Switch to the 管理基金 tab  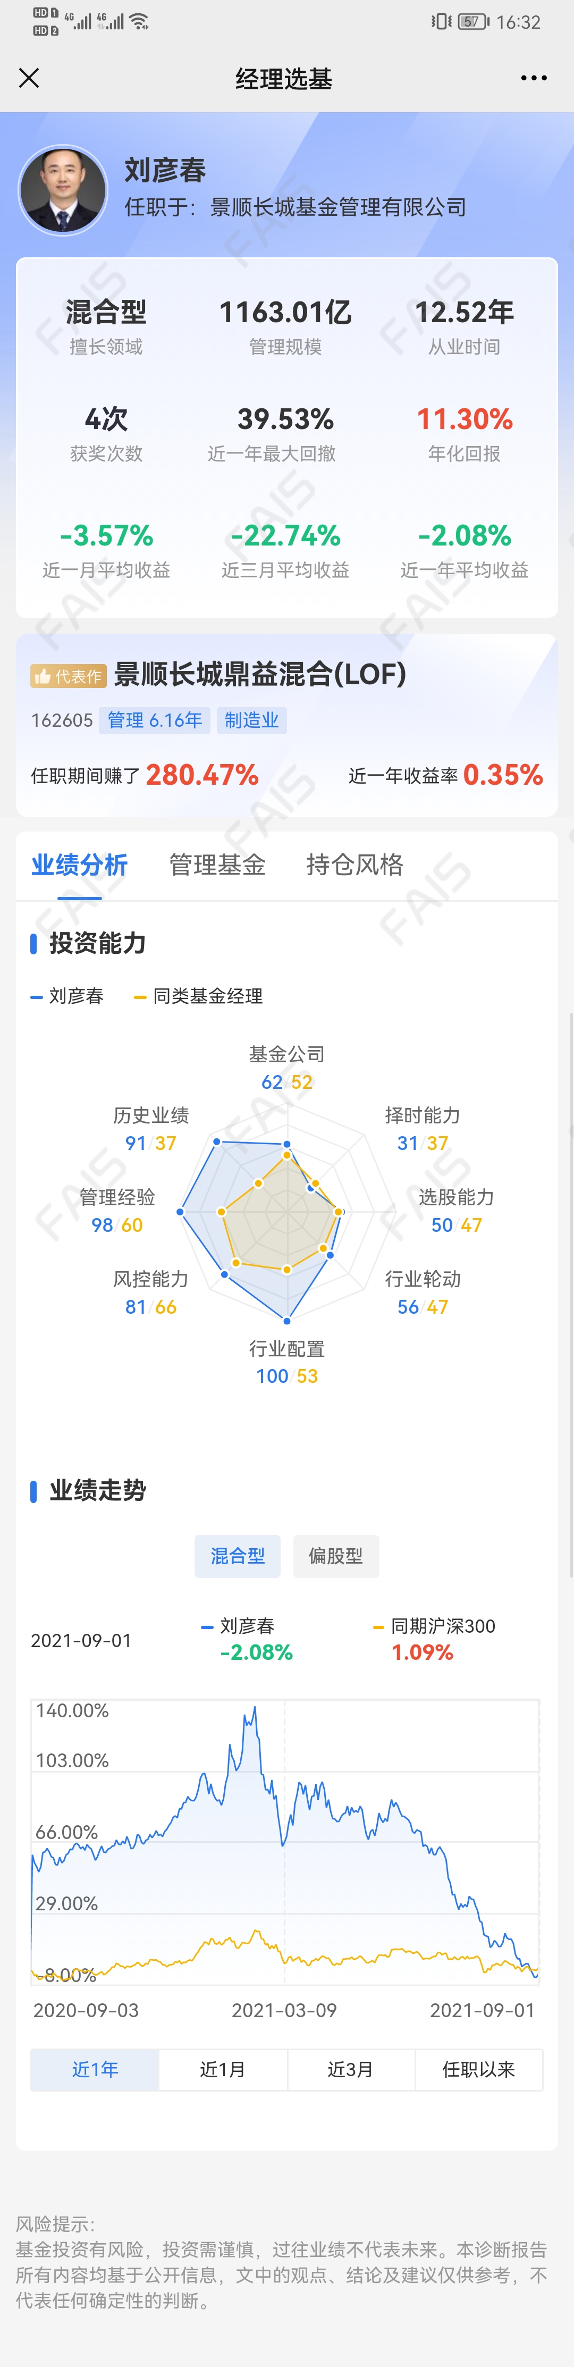point(218,864)
